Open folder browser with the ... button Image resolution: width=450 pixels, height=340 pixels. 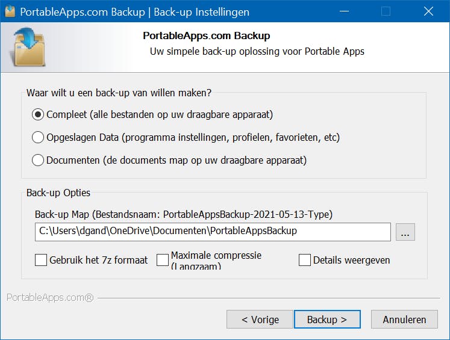(405, 232)
